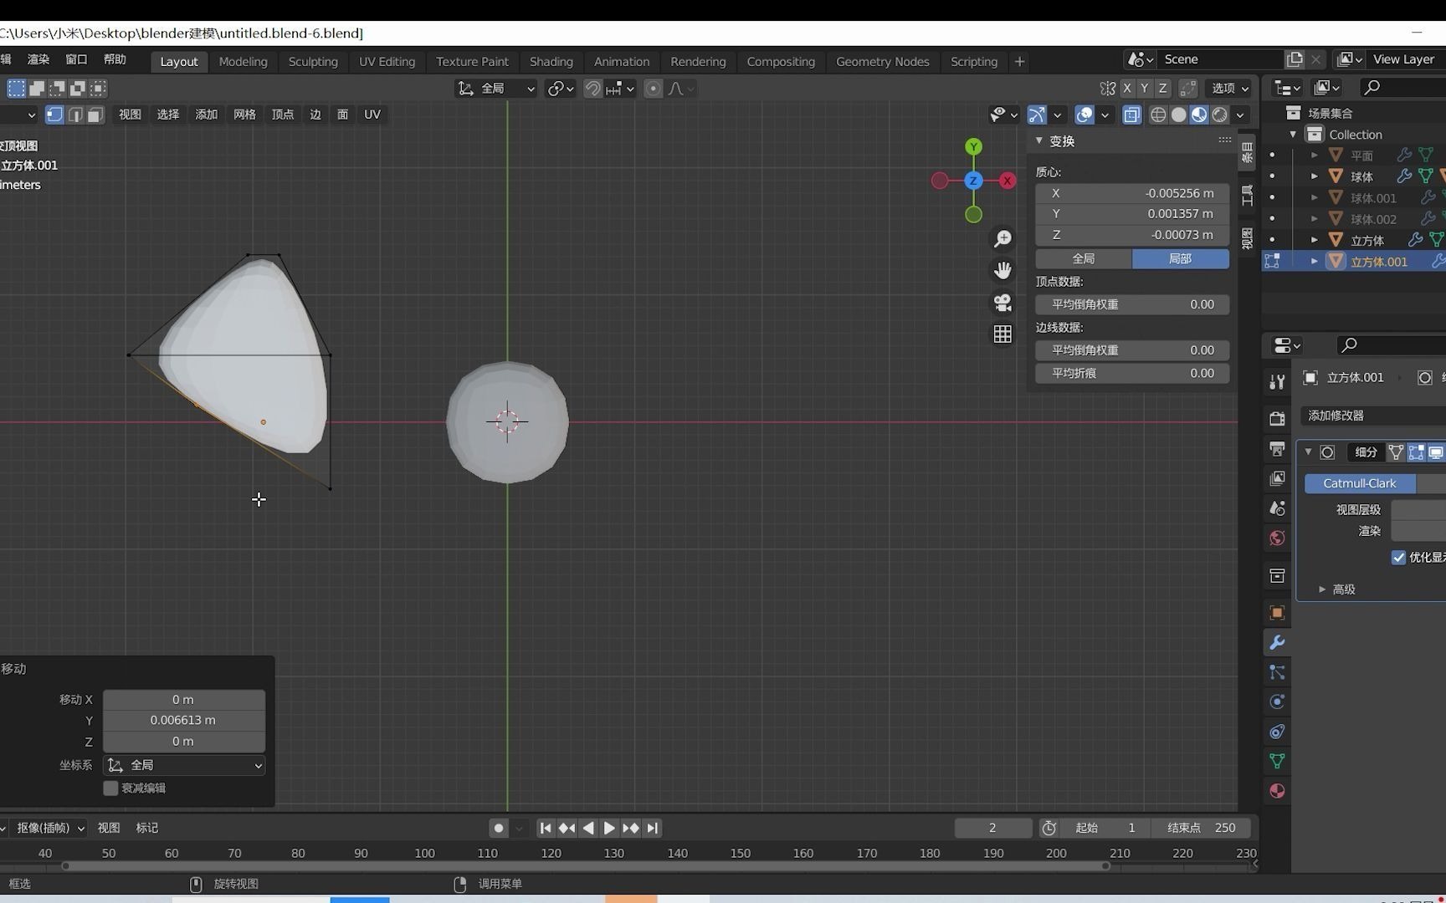Viewport: 1446px width, 903px height.
Task: Open World Properties globe icon
Action: 1276,538
